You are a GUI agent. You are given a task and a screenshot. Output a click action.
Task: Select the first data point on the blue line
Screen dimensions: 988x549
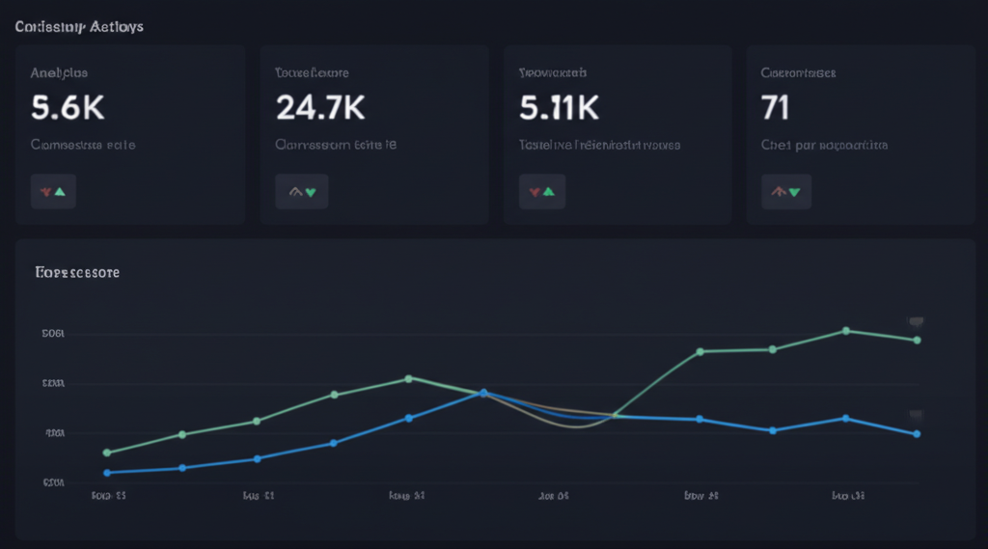pyautogui.click(x=107, y=473)
